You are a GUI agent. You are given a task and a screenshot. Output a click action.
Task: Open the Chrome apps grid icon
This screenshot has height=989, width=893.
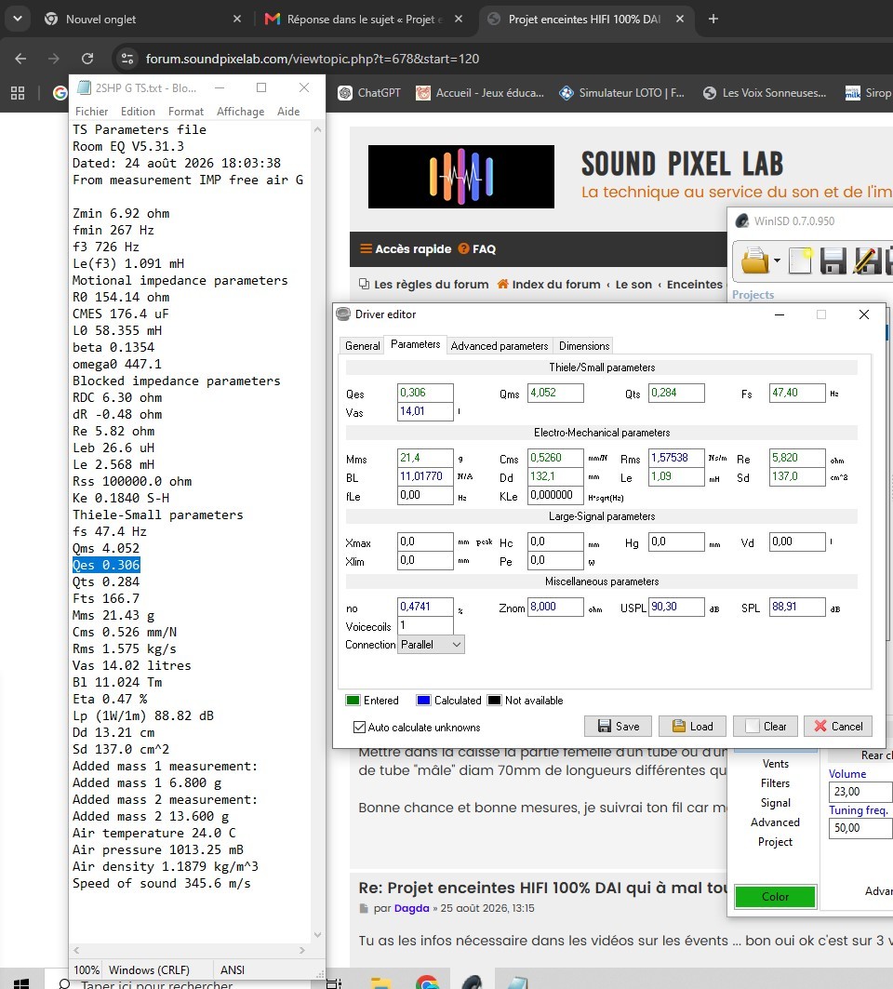[x=18, y=93]
